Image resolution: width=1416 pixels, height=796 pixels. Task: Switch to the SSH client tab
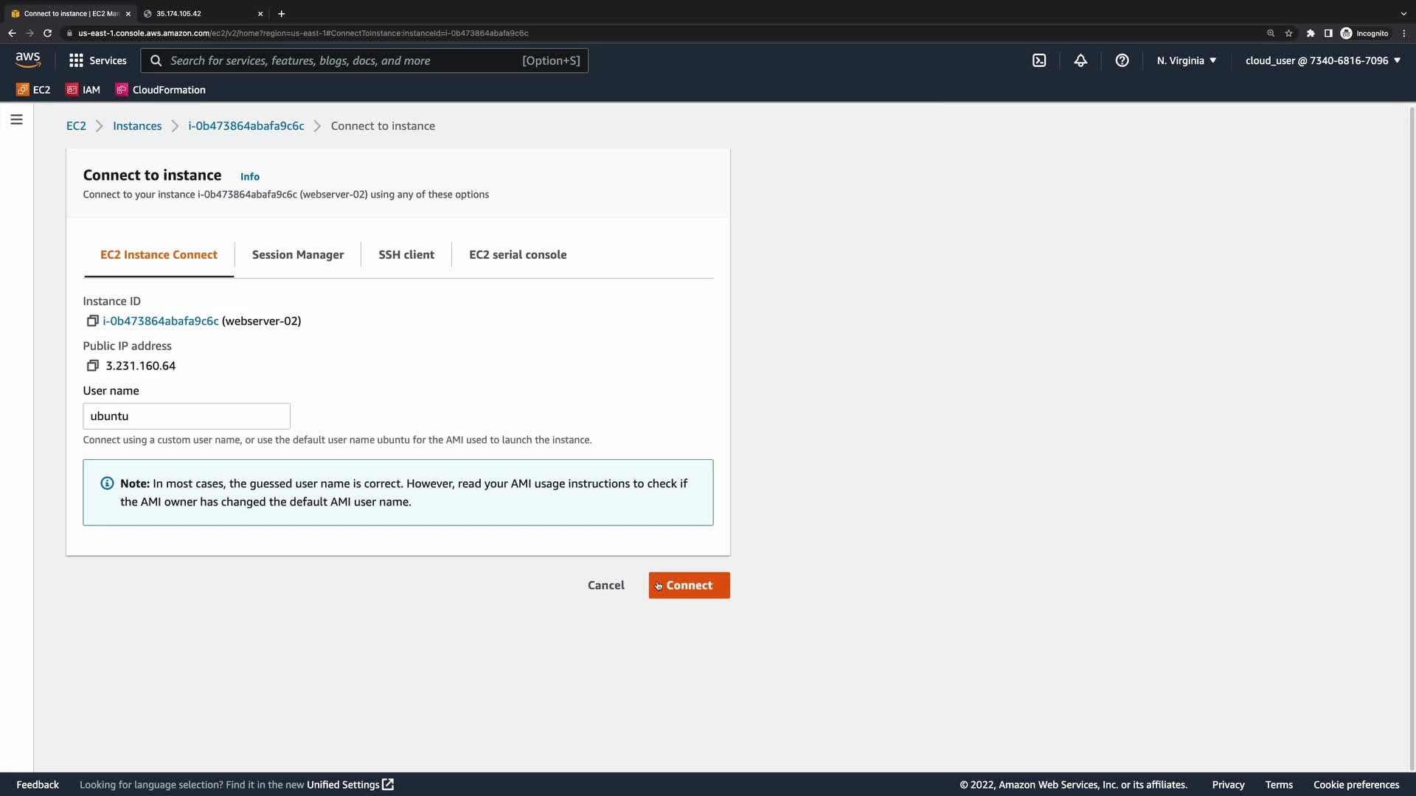(406, 254)
